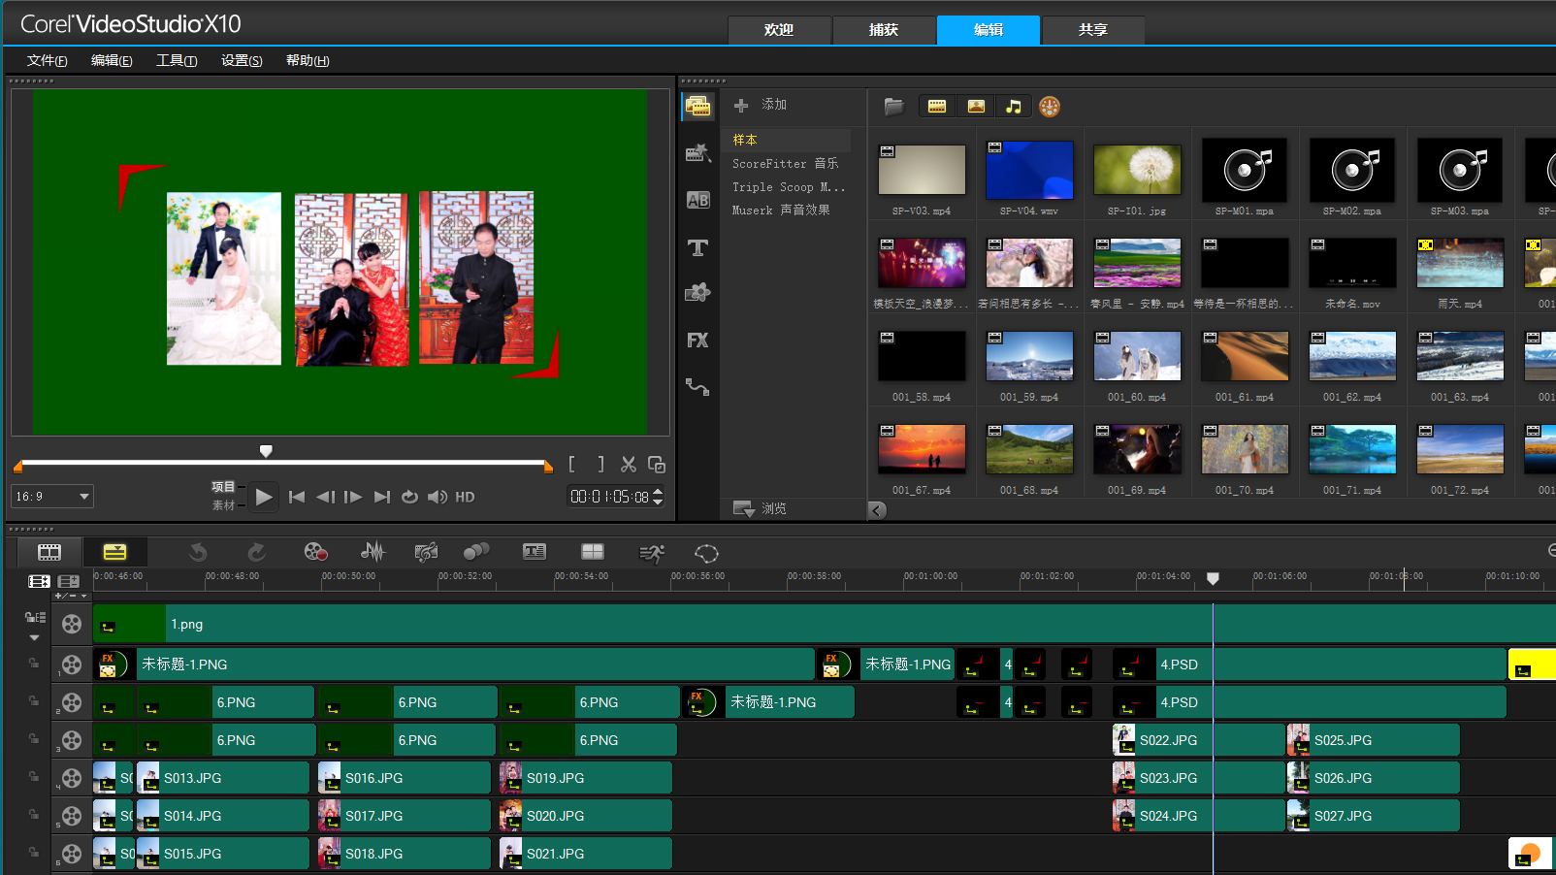
Task: Open the Transition (AB) library
Action: coord(697,200)
